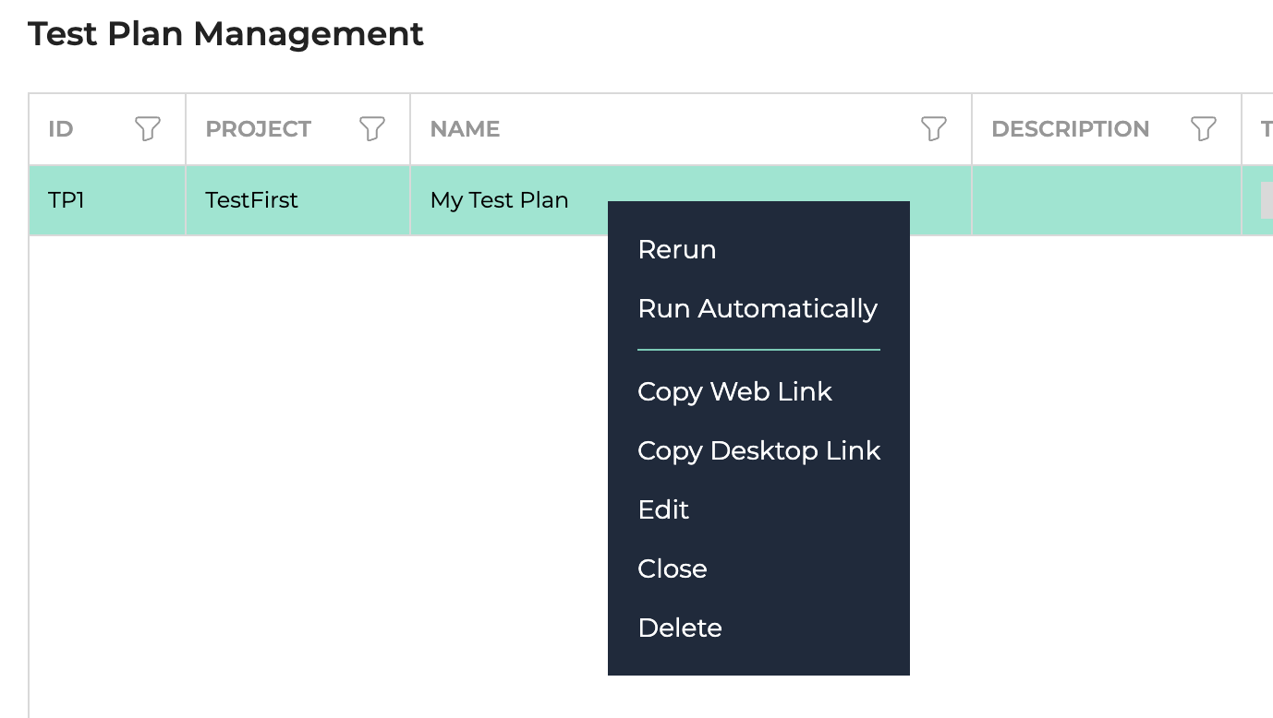
Task: Choose Edit from the context menu
Action: coord(663,510)
